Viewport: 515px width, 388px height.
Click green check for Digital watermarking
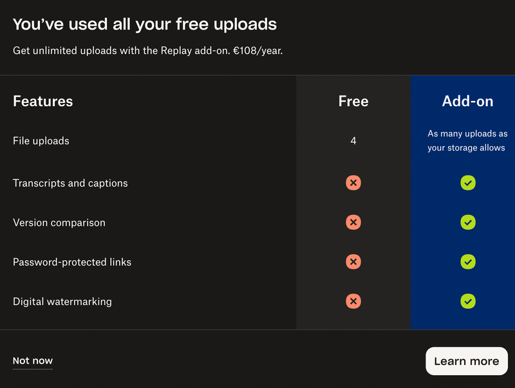click(468, 301)
